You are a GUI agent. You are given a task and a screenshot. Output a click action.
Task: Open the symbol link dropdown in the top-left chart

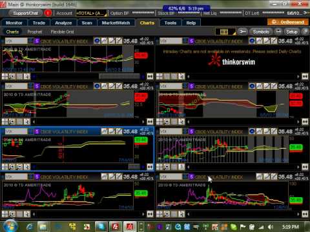[31, 41]
